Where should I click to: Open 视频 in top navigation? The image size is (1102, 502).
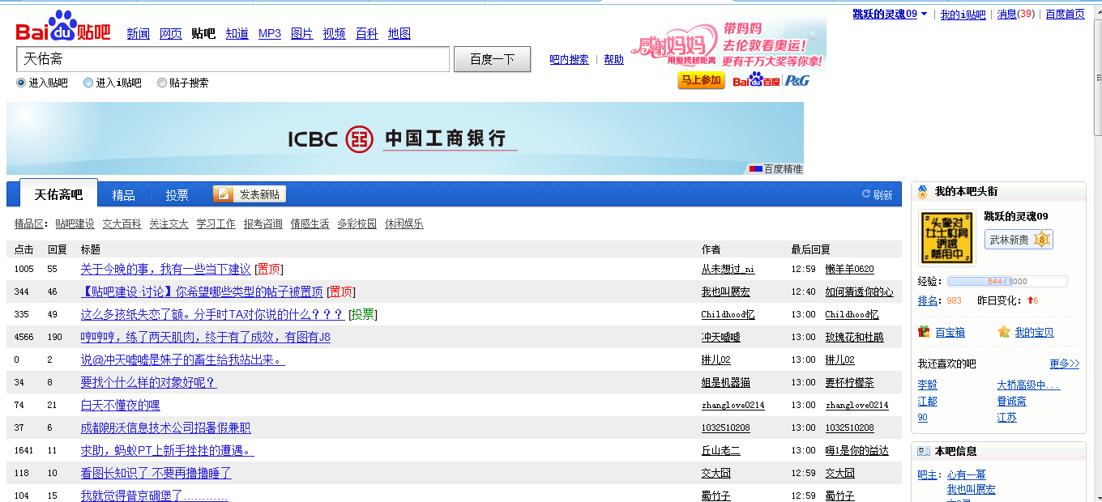pyautogui.click(x=334, y=33)
